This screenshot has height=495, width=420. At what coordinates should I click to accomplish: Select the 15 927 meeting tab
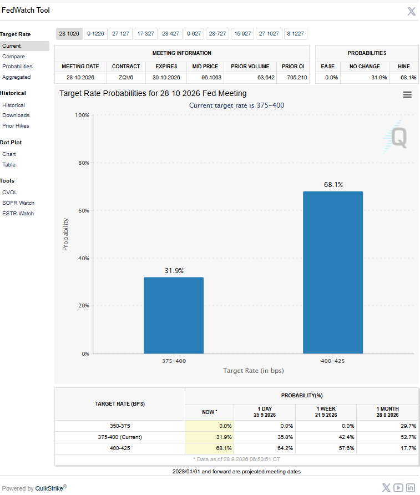(242, 34)
